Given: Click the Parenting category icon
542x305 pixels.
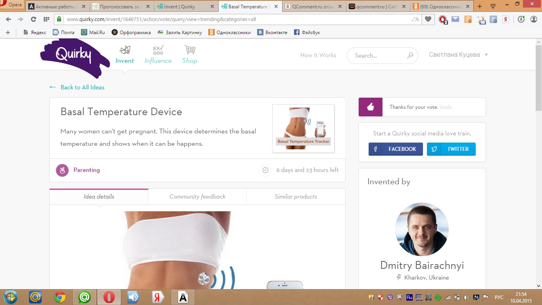Looking at the screenshot, I should (x=62, y=170).
